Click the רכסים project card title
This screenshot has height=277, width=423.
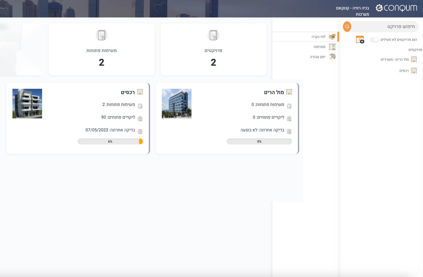(x=128, y=92)
